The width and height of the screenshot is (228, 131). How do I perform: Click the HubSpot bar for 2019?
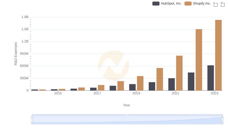pos(132,87)
